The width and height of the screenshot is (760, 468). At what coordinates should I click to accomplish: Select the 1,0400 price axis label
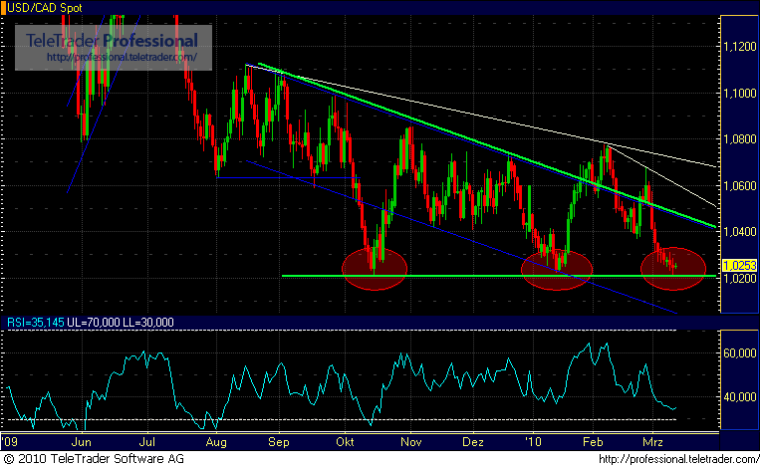(739, 232)
